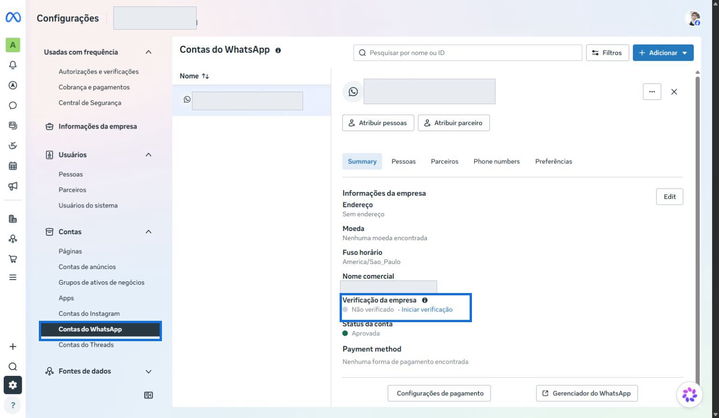Open Contas do Threads

86,345
